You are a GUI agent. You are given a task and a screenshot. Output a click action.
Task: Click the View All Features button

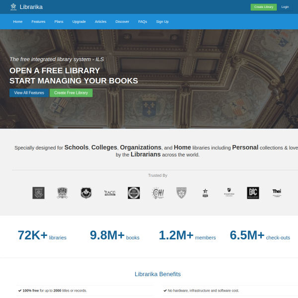pyautogui.click(x=29, y=93)
